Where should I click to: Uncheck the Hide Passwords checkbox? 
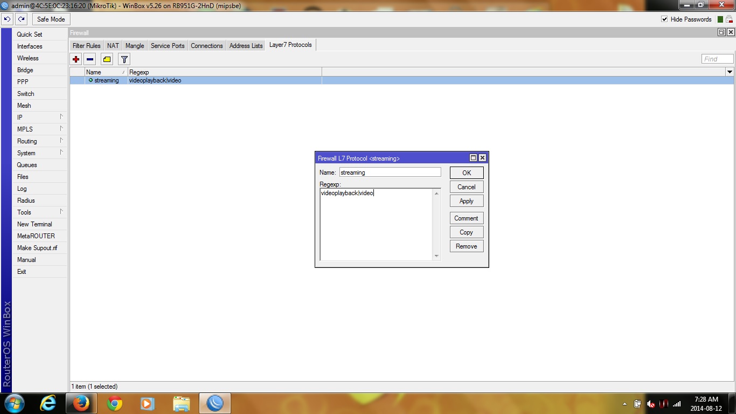click(665, 19)
